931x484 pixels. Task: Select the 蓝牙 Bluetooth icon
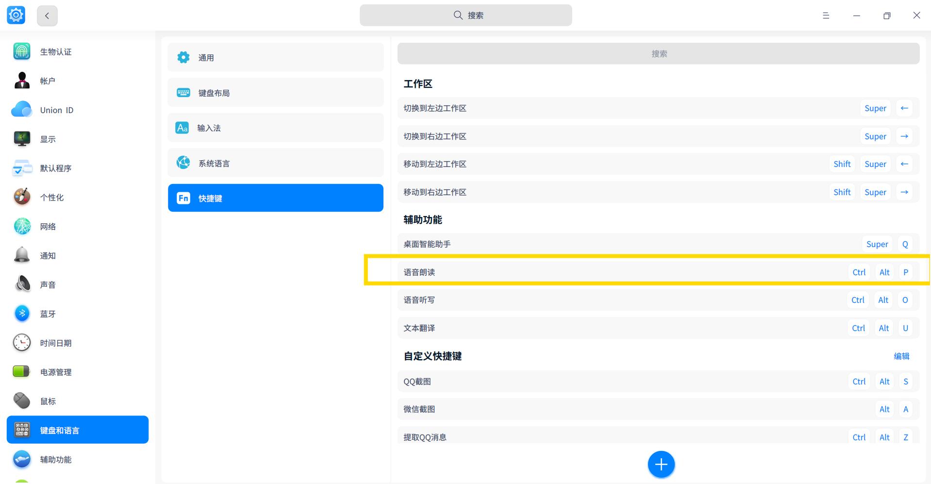[x=21, y=313]
